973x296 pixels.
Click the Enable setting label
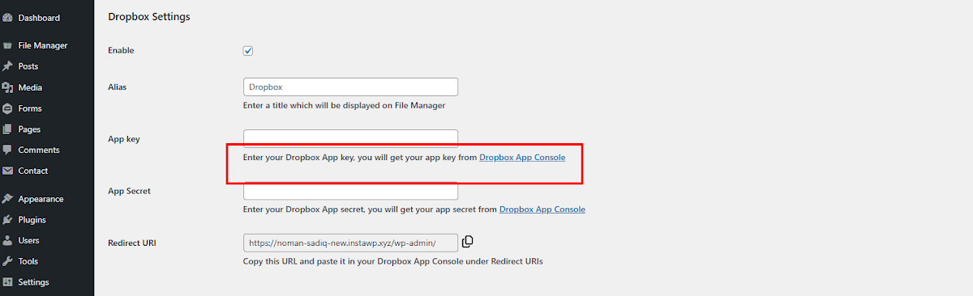click(121, 50)
